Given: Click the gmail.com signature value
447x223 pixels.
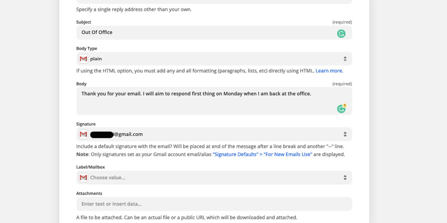Looking at the screenshot, I should pos(128,134).
